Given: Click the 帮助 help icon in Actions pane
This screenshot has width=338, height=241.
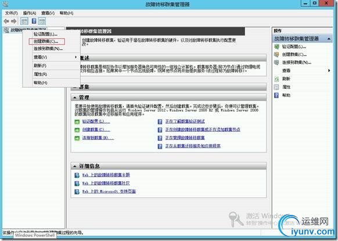Looking at the screenshot, I should pos(276,95).
